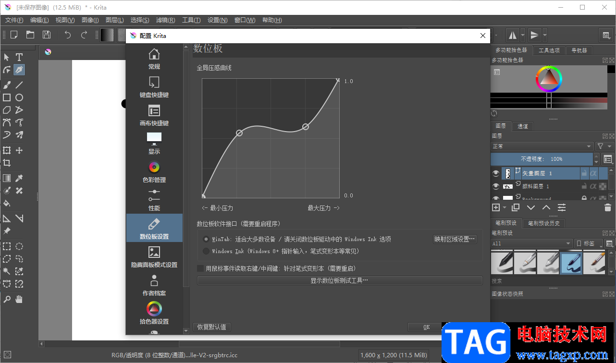Enable mouse events for right/middle button checkbox
The height and width of the screenshot is (363, 616).
click(201, 268)
